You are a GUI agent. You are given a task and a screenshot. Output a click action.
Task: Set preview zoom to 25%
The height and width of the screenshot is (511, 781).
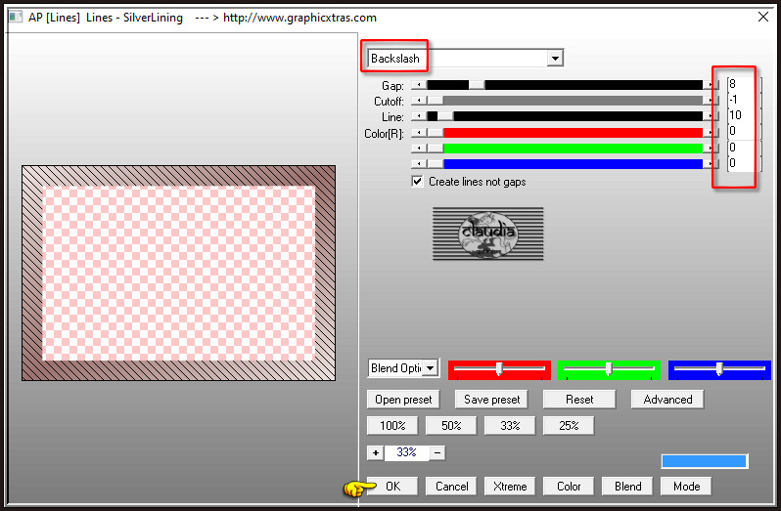coord(569,426)
